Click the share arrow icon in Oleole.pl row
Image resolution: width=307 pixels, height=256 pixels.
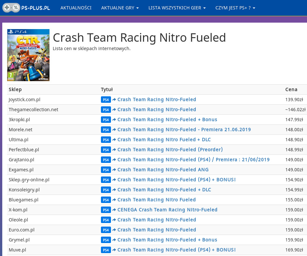tap(114, 220)
